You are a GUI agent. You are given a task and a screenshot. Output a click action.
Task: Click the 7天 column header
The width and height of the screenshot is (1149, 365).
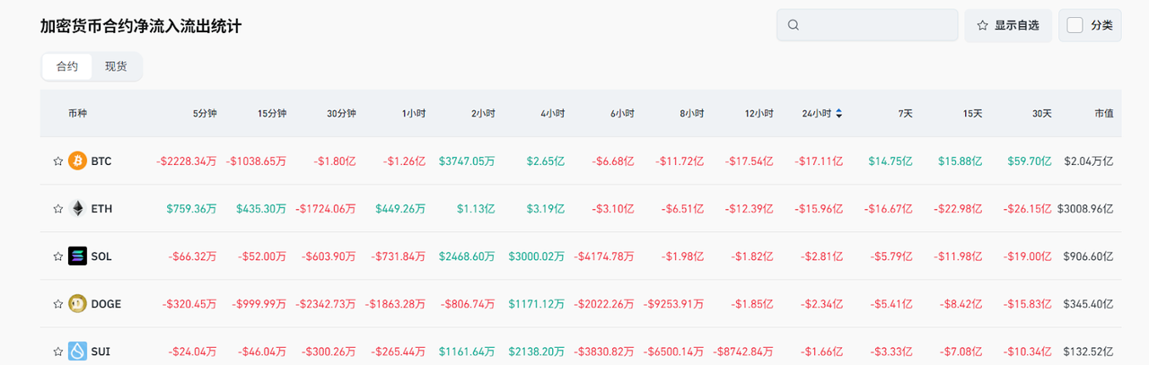click(905, 114)
